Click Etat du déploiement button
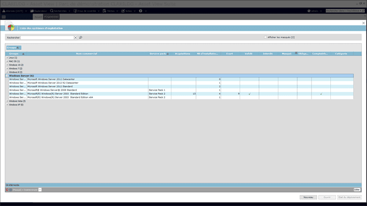 [x=349, y=197]
